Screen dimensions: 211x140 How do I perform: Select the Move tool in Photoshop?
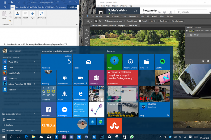[x=87, y=30]
